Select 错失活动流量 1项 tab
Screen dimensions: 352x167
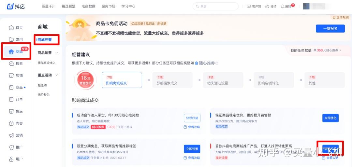[223, 80]
